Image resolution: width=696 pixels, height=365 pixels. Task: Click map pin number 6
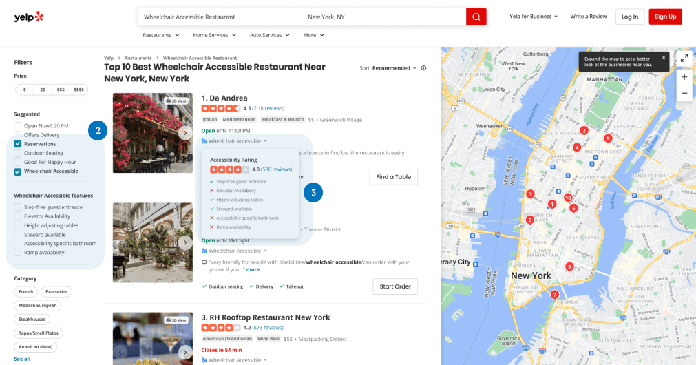point(529,220)
